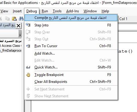Expand the project panel toolbar overflow arrow
The image size is (137, 112).
coord(20,33)
